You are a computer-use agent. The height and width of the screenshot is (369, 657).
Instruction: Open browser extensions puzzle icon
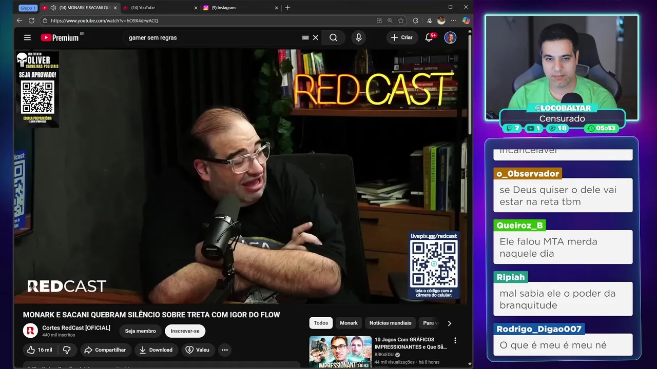(415, 20)
